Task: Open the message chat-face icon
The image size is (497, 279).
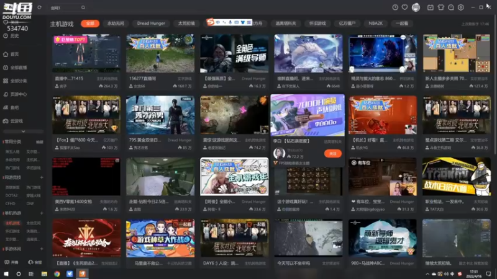Action: coord(451,7)
